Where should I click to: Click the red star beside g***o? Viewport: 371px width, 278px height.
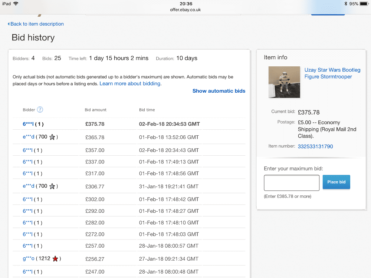[55, 259]
